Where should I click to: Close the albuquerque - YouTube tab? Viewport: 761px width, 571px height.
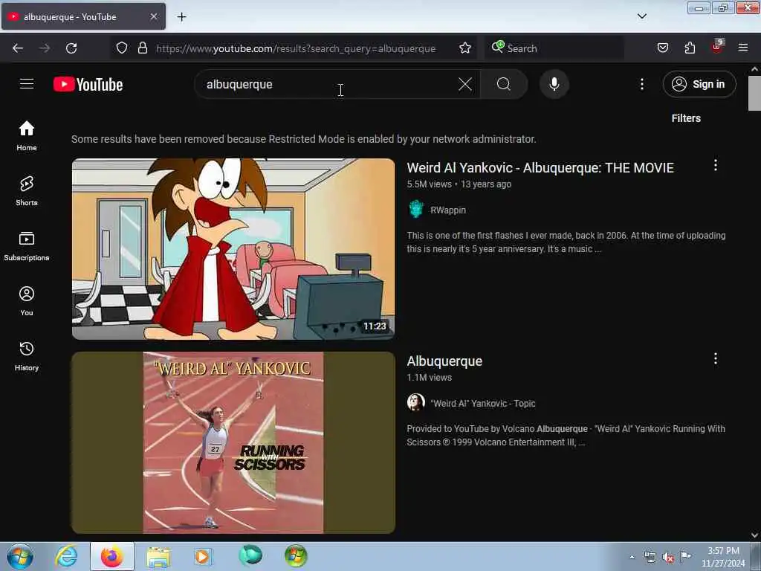(x=153, y=16)
